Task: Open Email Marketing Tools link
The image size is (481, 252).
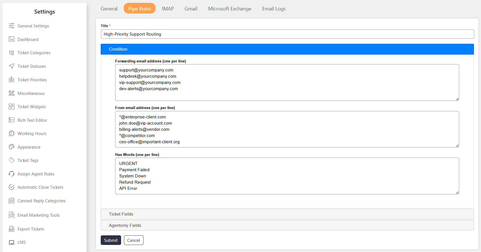Action: (38, 215)
